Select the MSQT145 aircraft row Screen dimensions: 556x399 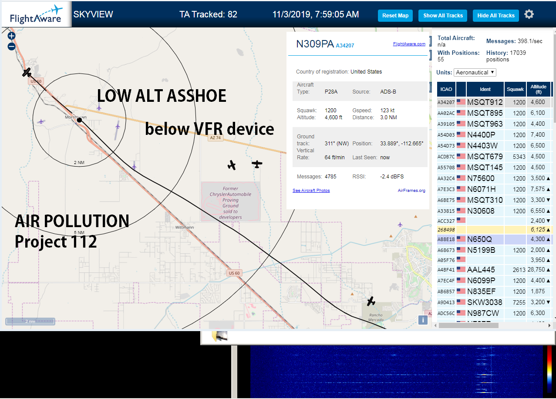point(495,168)
